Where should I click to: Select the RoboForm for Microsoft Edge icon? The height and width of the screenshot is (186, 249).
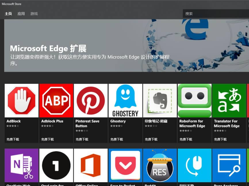tap(194, 100)
